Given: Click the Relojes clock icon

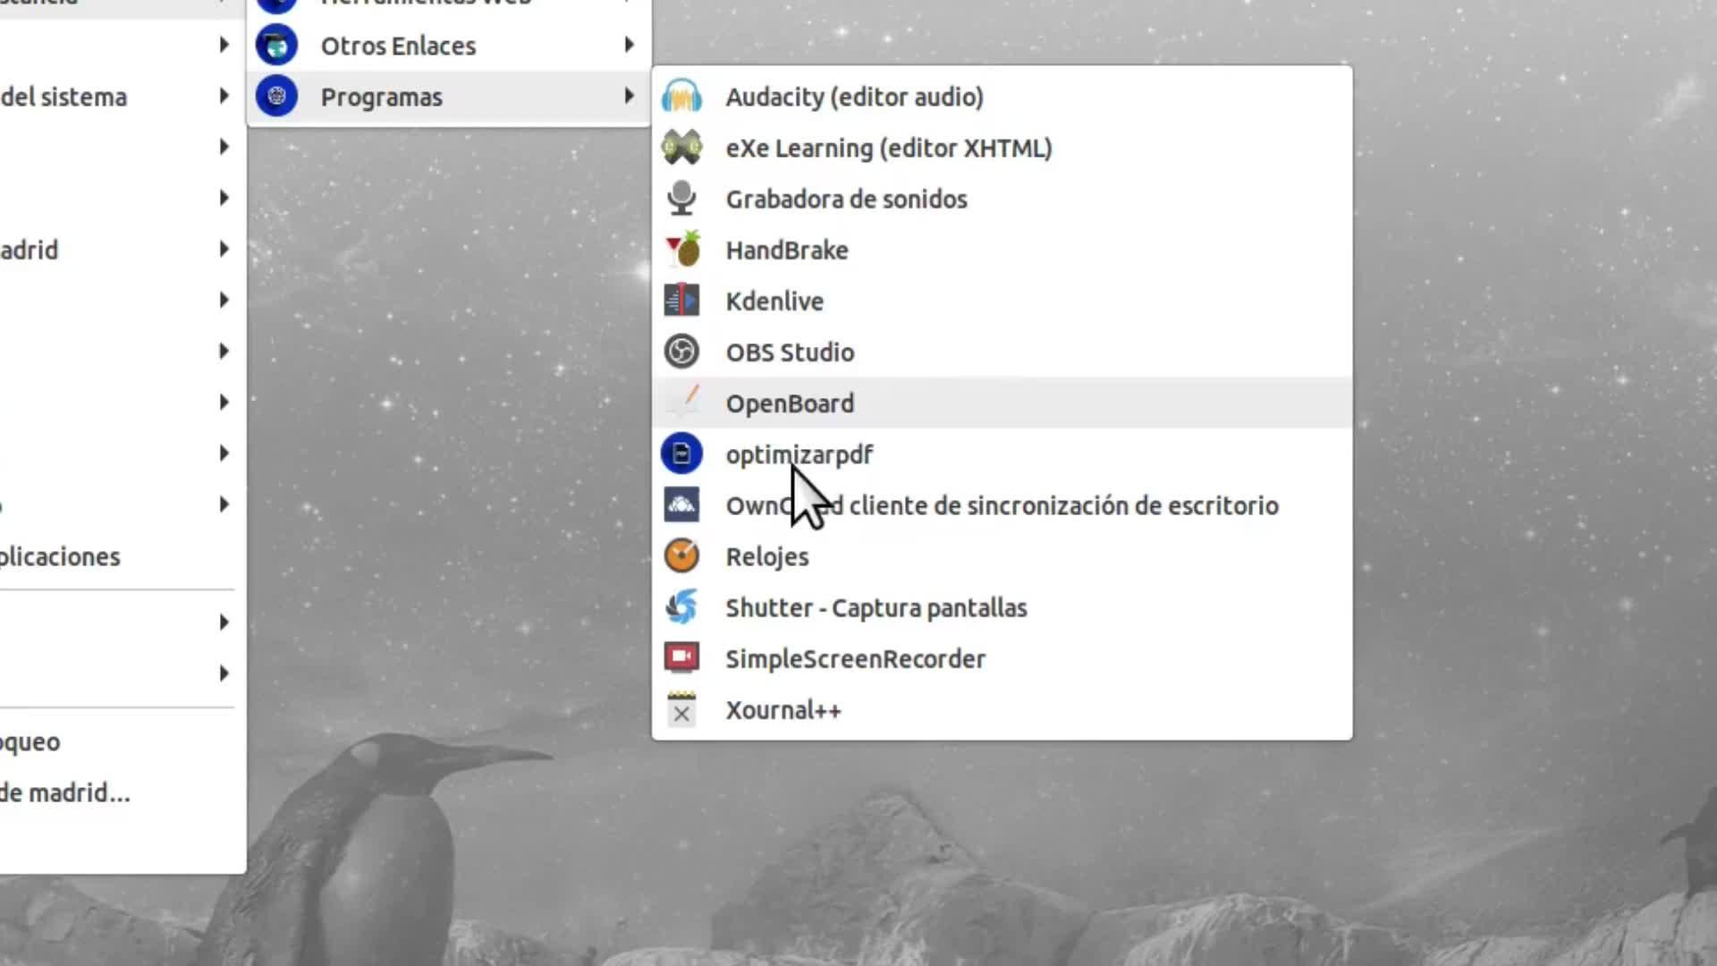Looking at the screenshot, I should (681, 556).
